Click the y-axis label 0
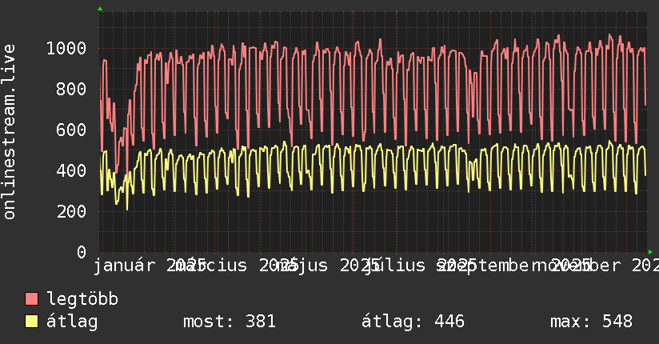 82,252
